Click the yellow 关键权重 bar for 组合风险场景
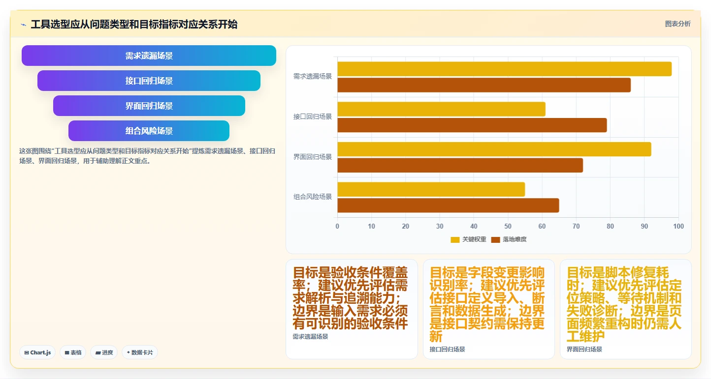The width and height of the screenshot is (711, 379). click(431, 189)
